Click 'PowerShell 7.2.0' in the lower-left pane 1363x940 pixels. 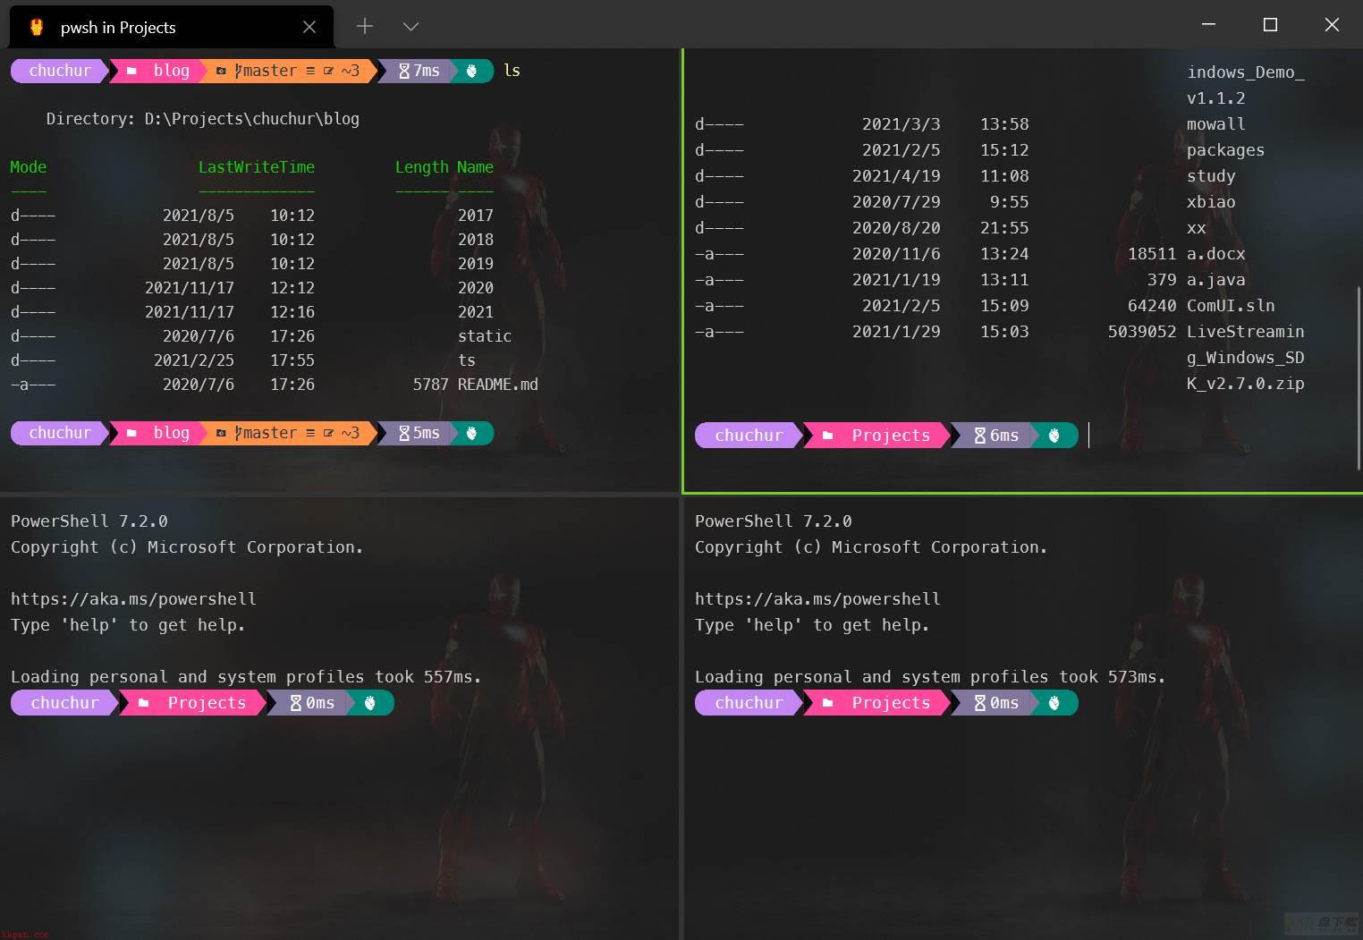coord(89,521)
